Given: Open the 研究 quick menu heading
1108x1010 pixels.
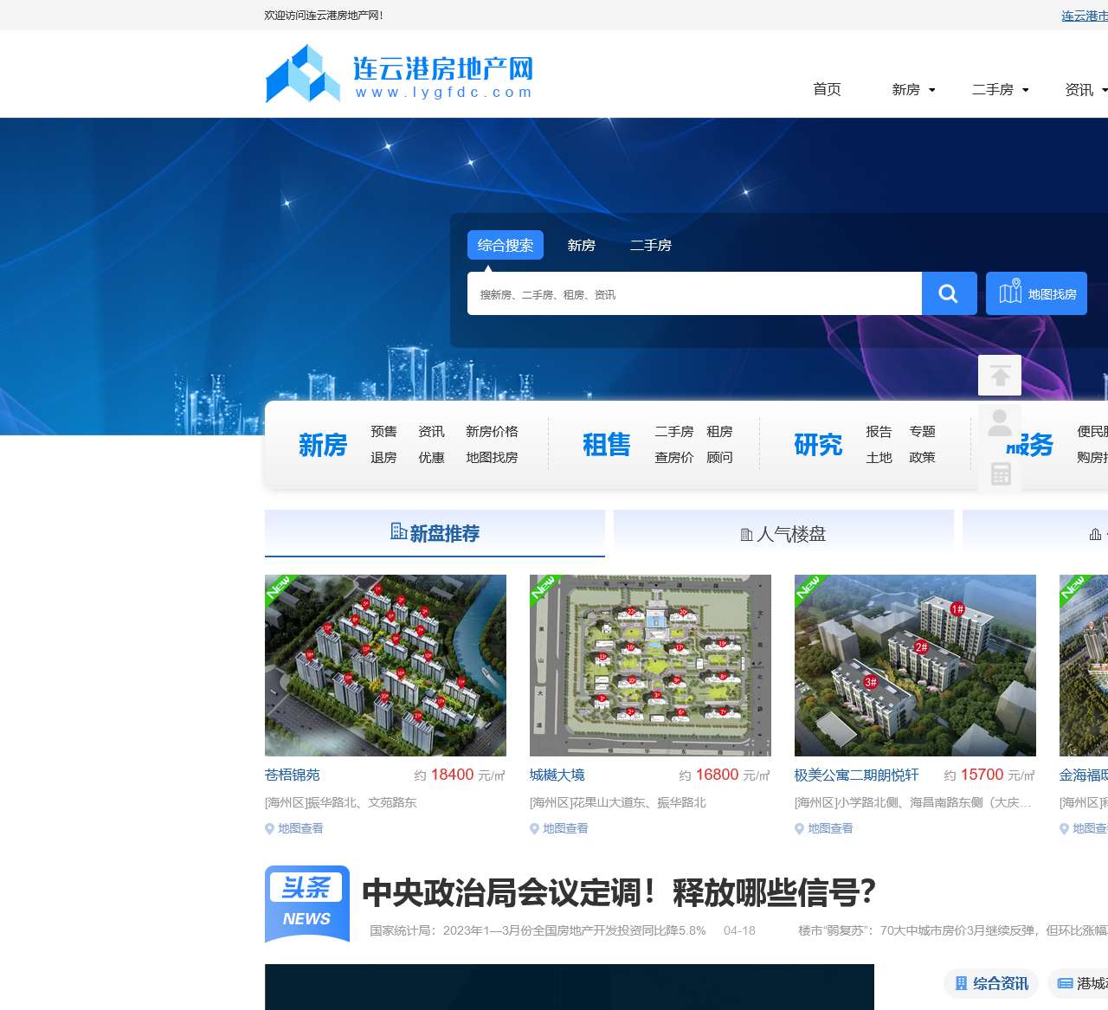Looking at the screenshot, I should 818,445.
